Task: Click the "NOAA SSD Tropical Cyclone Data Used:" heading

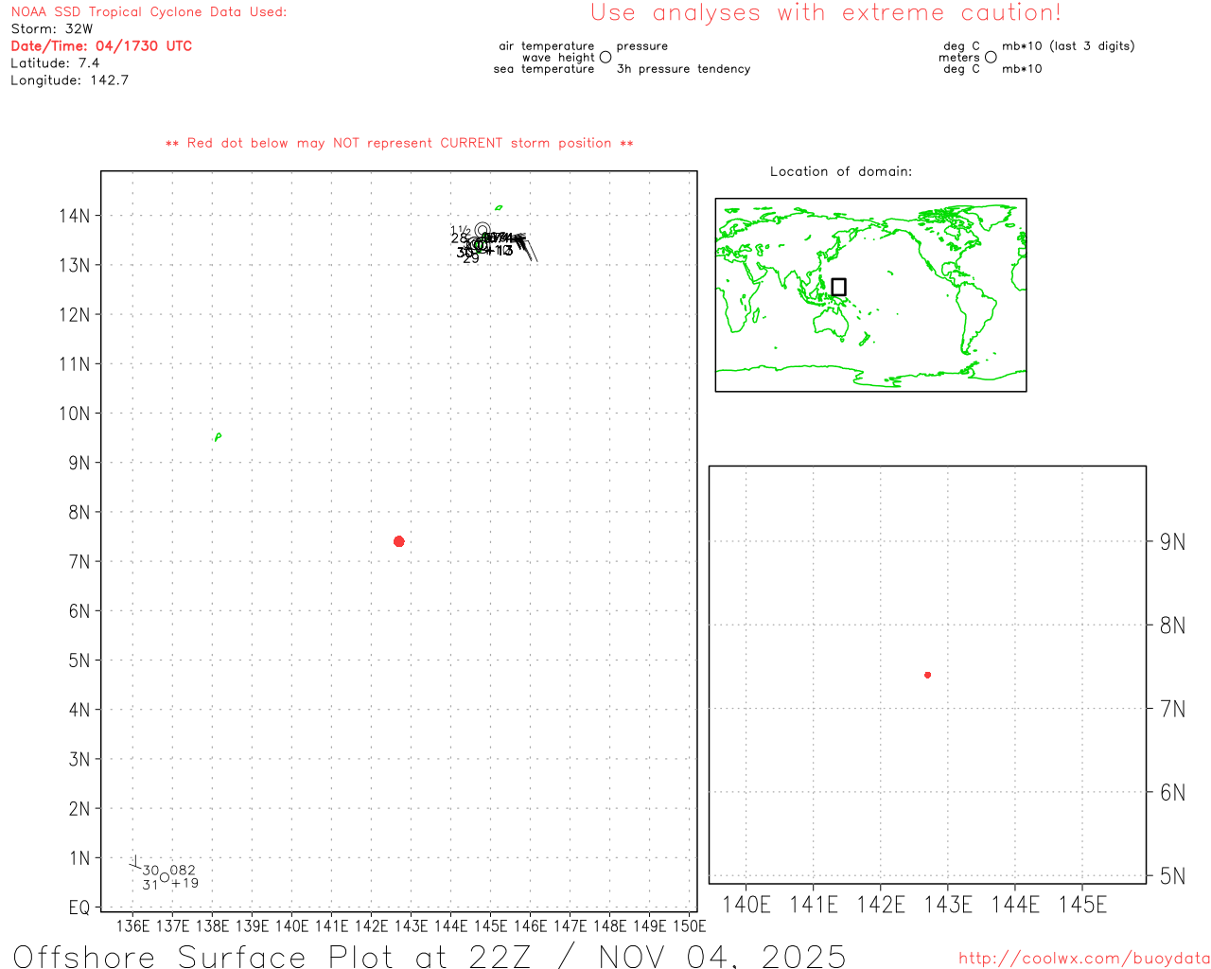Action: (149, 12)
